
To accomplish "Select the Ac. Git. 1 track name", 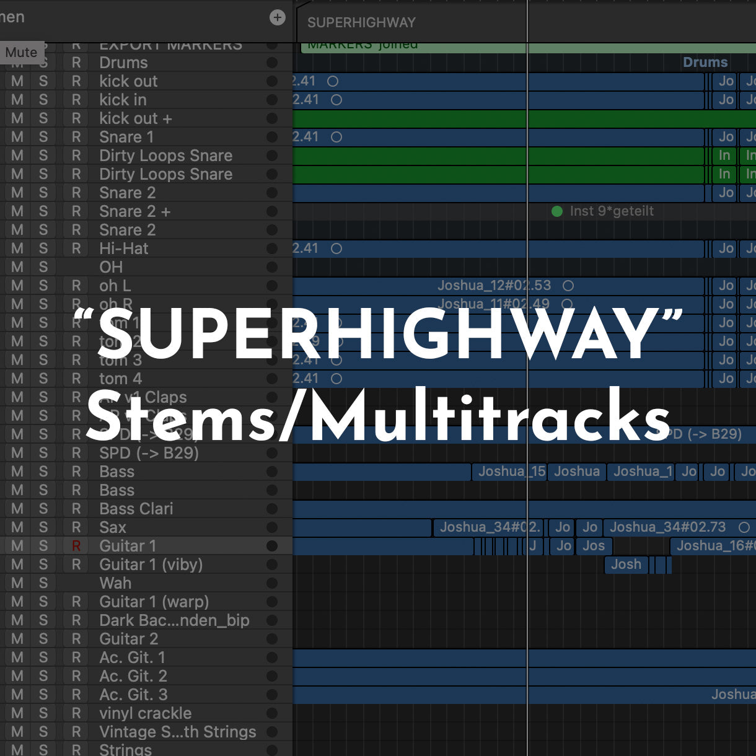I will 132,657.
